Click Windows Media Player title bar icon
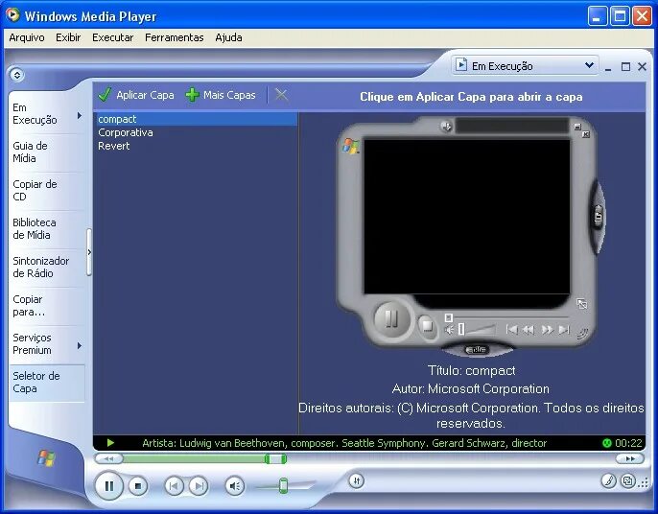The height and width of the screenshot is (514, 658). click(13, 15)
